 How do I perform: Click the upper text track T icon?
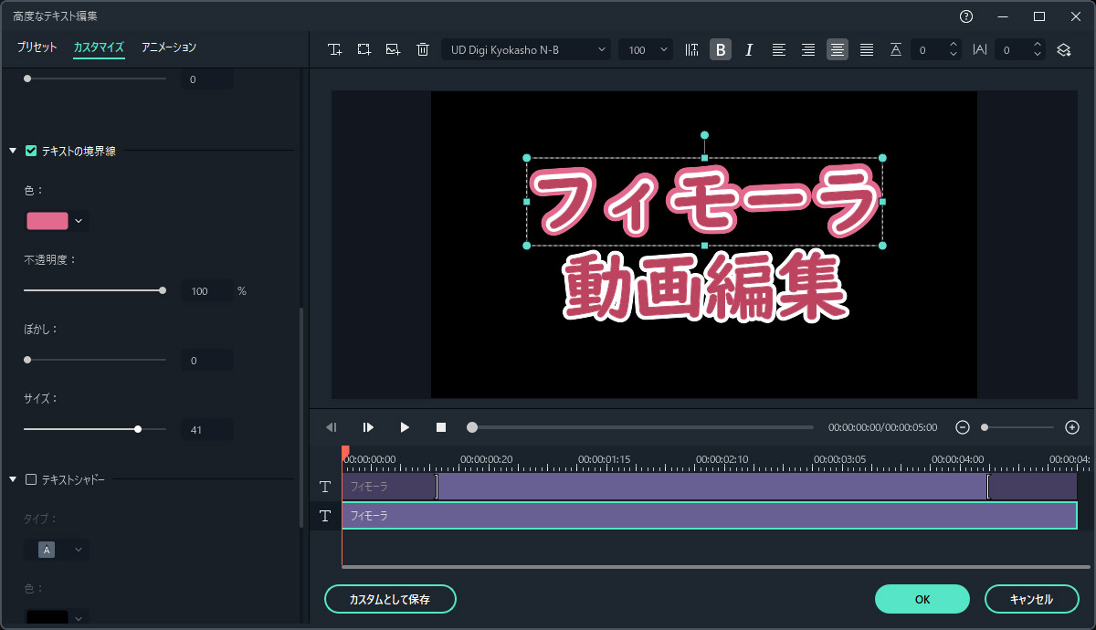[x=325, y=487]
